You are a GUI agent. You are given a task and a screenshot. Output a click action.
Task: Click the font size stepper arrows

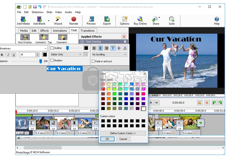coord(38,55)
